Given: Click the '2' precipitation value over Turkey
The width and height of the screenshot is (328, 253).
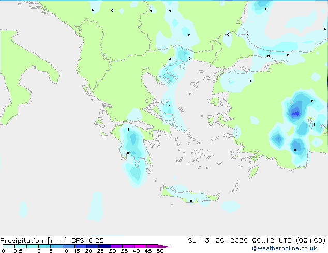Looking at the screenshot, I should [x=312, y=101].
